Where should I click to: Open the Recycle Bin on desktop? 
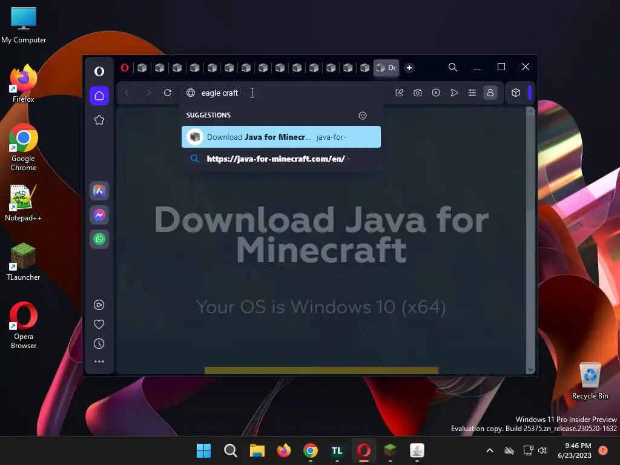590,381
